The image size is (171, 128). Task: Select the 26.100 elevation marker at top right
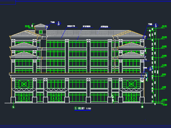click(164, 26)
